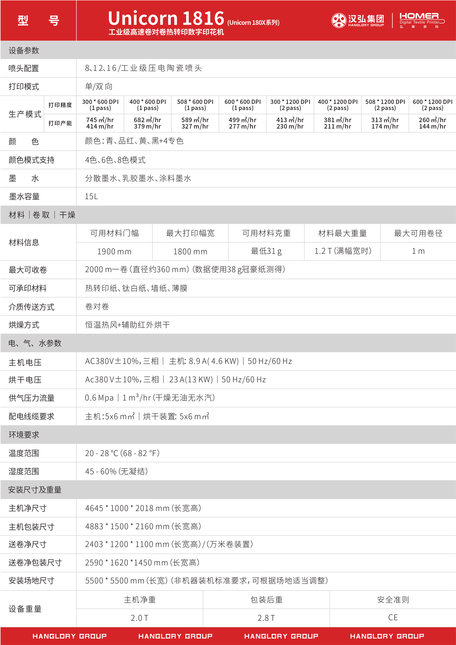
Task: Select the 最低31 g cell
Action: click(266, 251)
